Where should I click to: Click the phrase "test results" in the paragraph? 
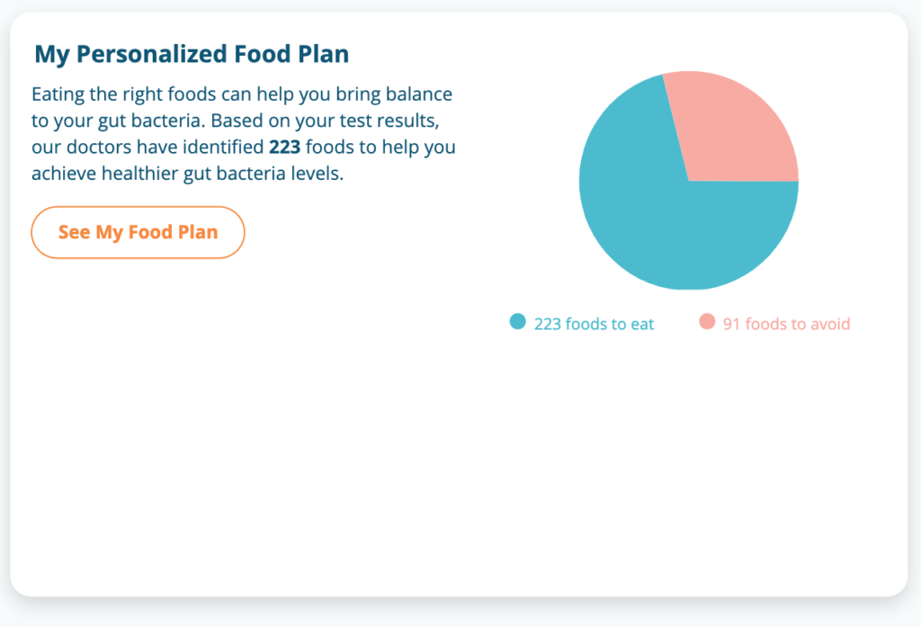[389, 121]
